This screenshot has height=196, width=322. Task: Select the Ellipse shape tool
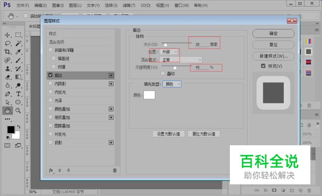point(18,102)
